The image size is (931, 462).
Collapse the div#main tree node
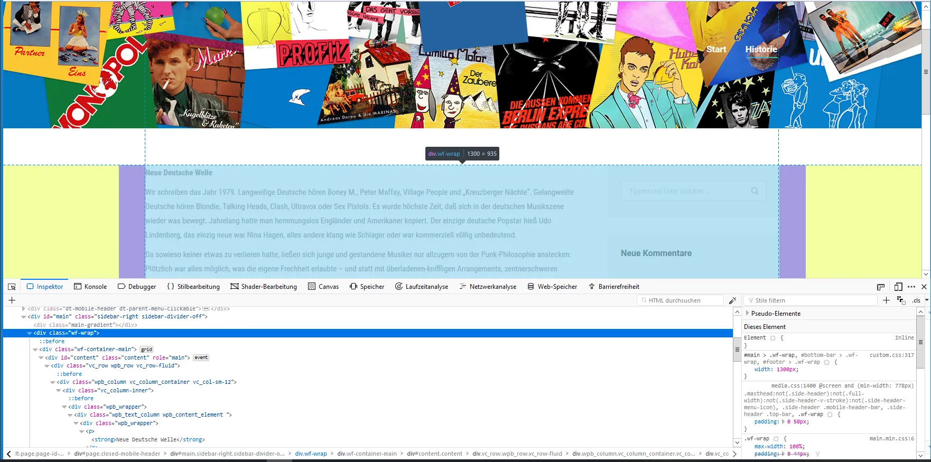coord(23,317)
